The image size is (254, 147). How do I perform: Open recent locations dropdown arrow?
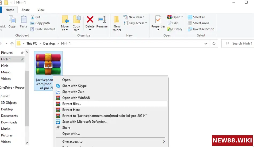pyautogui.click(x=6, y=43)
